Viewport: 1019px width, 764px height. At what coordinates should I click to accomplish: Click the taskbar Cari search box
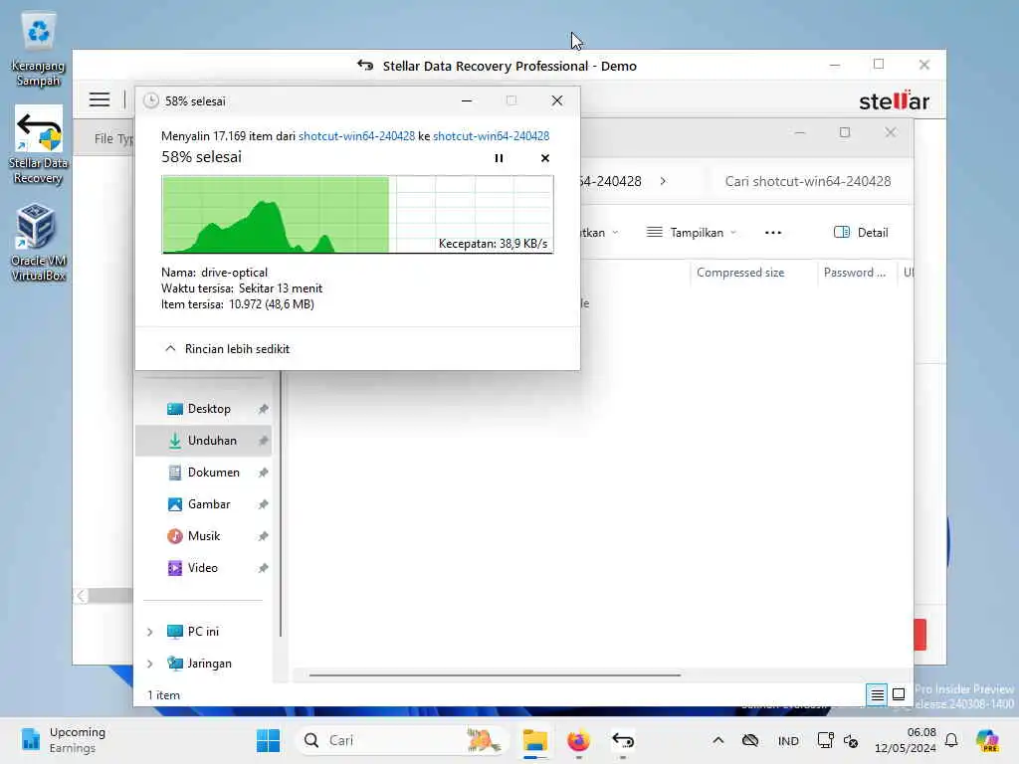pos(402,740)
